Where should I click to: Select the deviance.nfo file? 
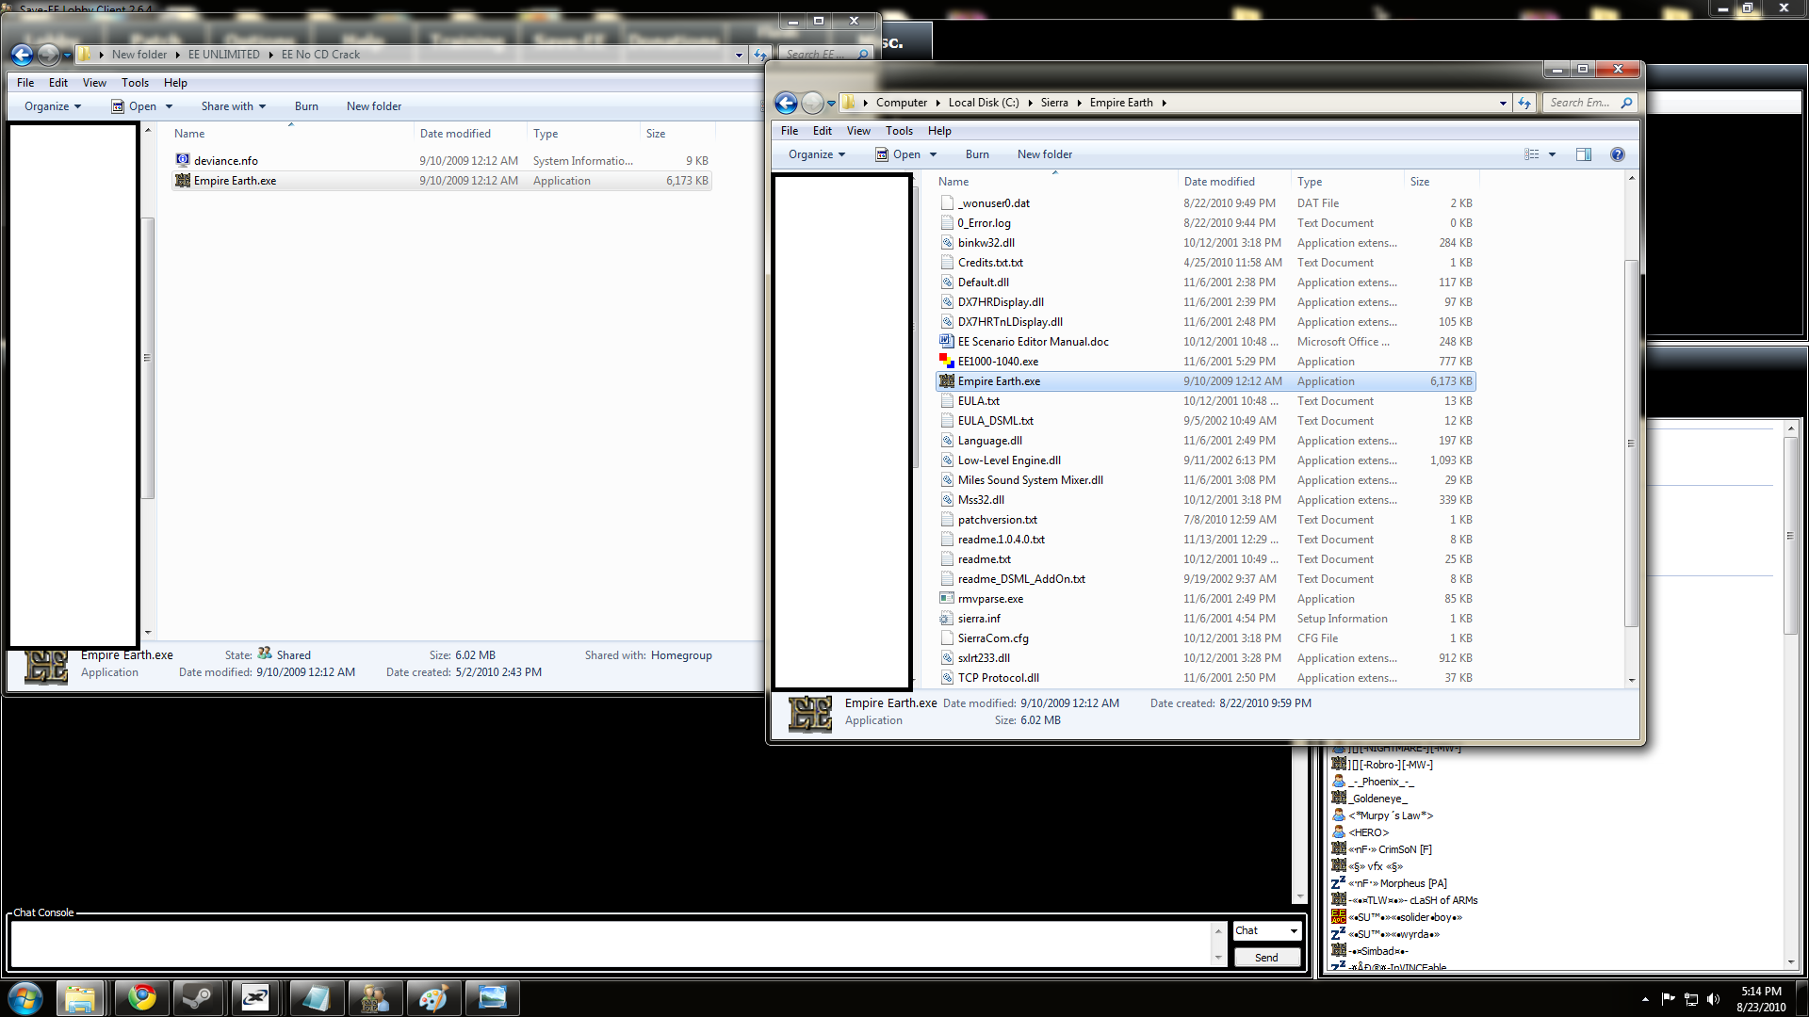pos(225,161)
